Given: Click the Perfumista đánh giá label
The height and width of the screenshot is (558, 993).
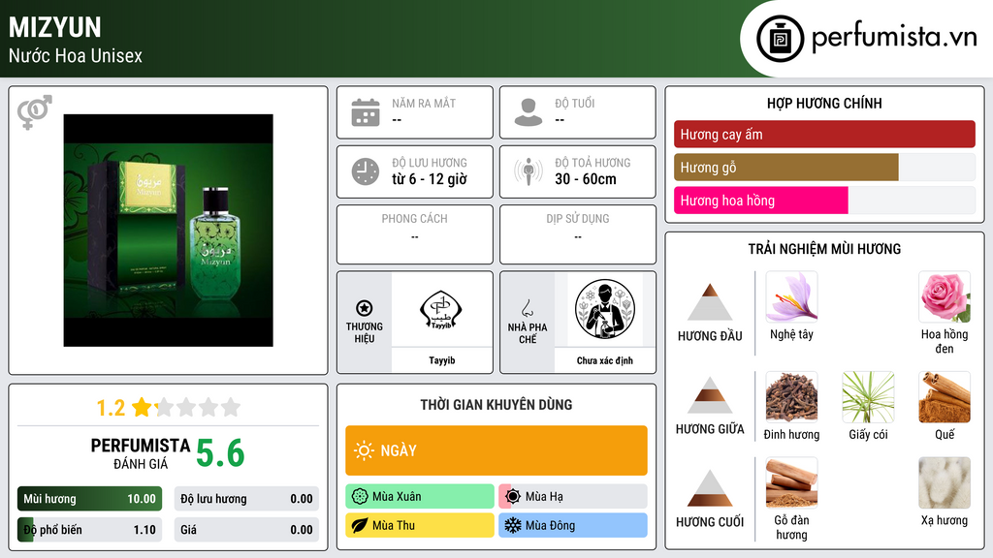Looking at the screenshot, I should pyautogui.click(x=141, y=453).
